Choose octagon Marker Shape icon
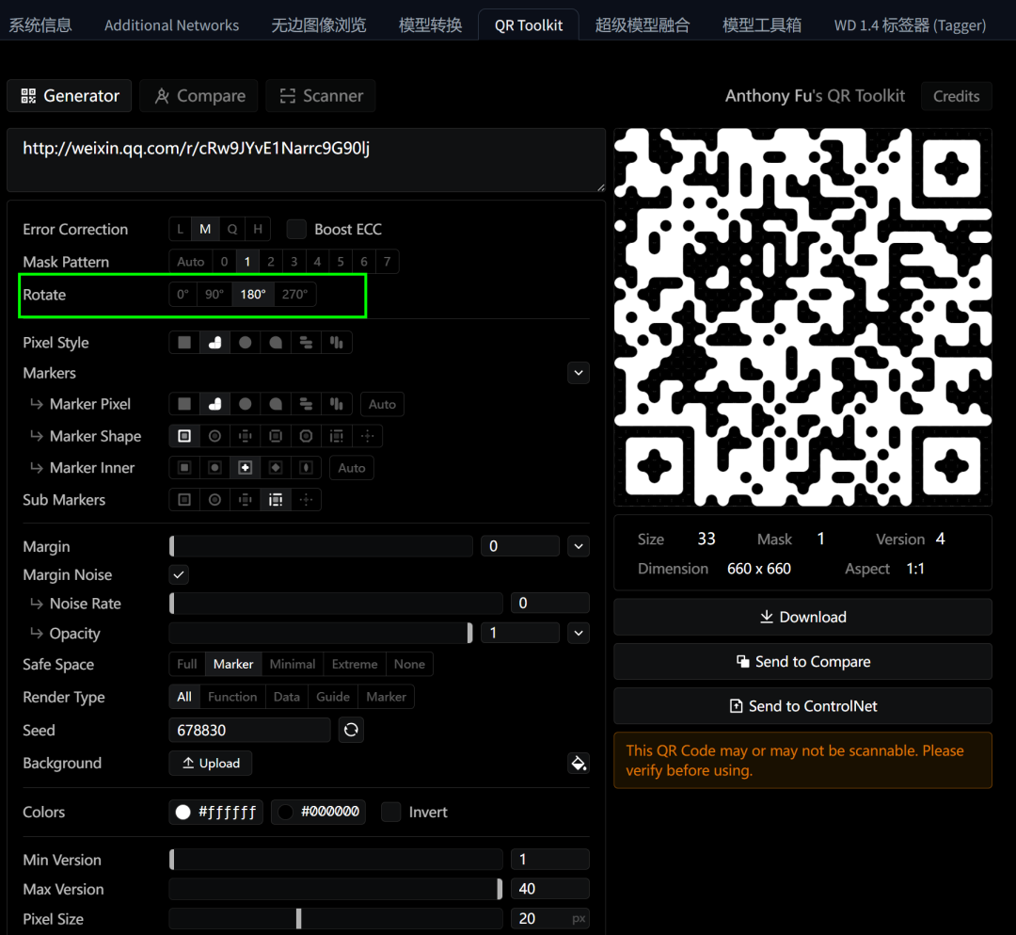The image size is (1016, 935). pyautogui.click(x=306, y=436)
